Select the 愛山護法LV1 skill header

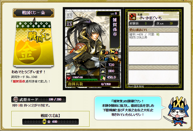(x=153, y=30)
